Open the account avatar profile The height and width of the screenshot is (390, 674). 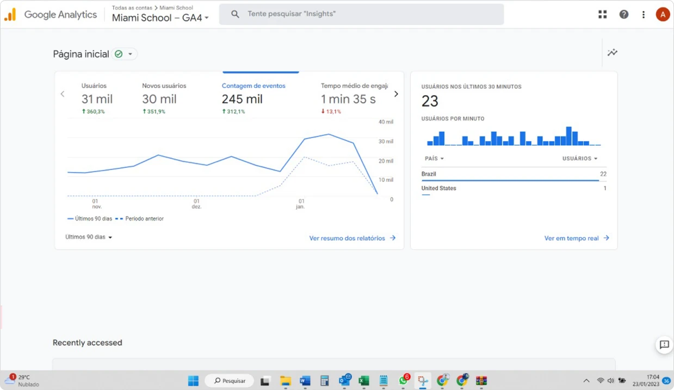[x=662, y=15]
